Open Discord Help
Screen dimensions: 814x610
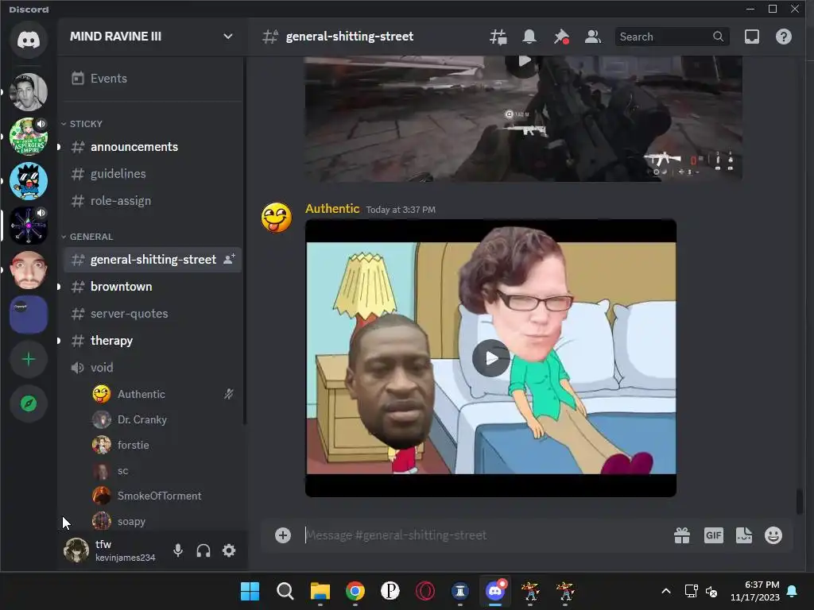783,37
